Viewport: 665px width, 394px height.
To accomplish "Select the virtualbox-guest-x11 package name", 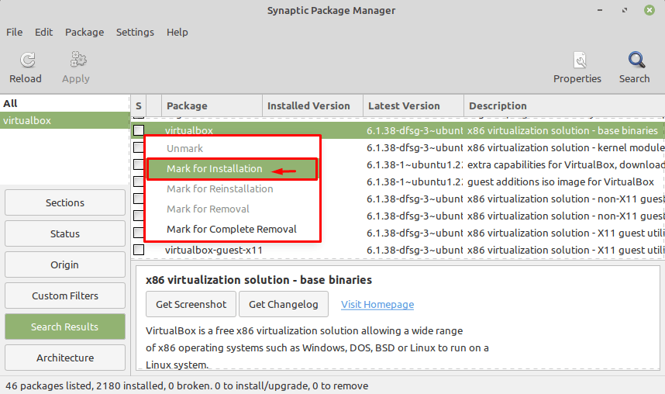I will point(214,250).
